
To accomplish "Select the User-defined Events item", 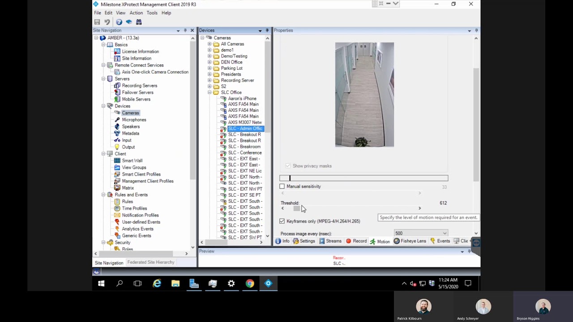I will pos(141,222).
